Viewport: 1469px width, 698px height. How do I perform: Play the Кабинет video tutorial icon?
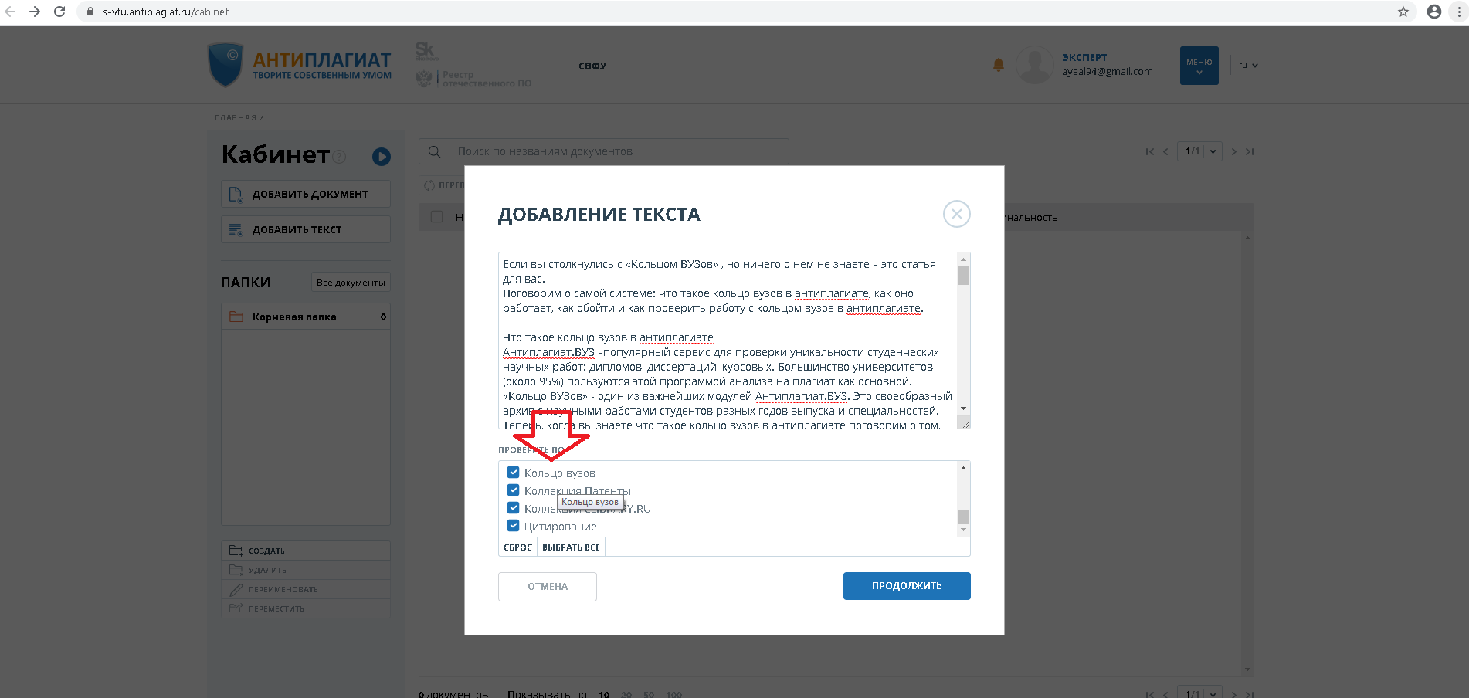(x=381, y=157)
